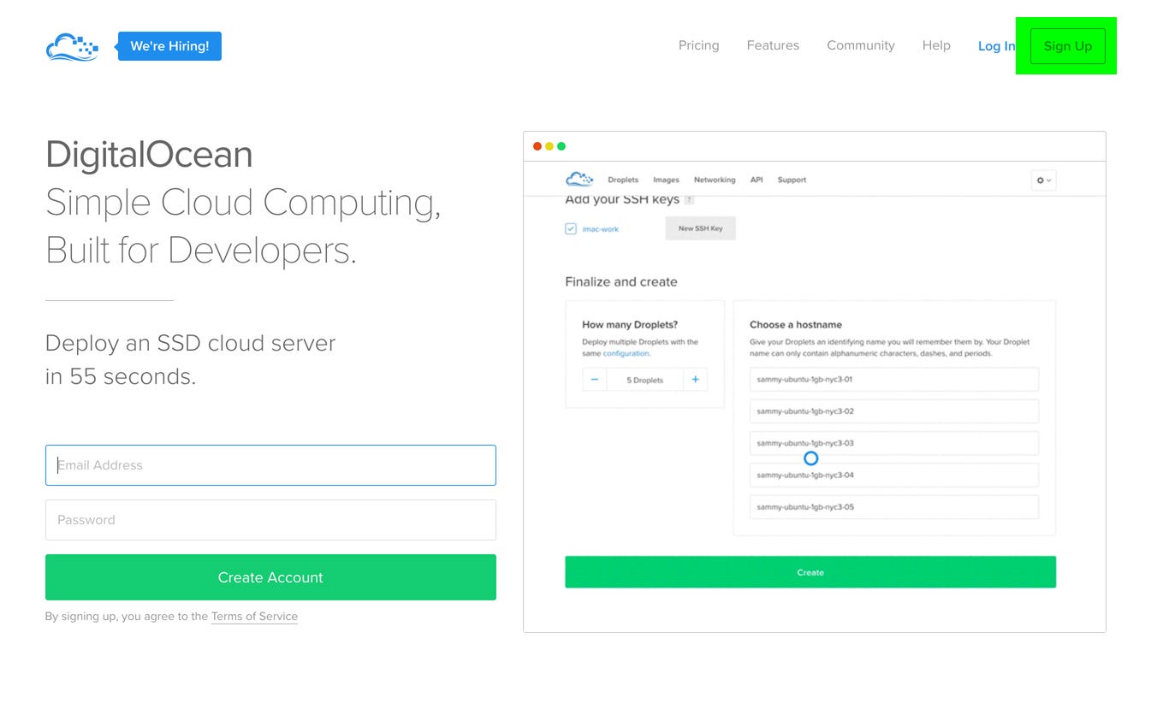The width and height of the screenshot is (1157, 703).
Task: Click the sammy-ubuntu-1gb-nyc3-02 hostname field
Action: pos(894,411)
